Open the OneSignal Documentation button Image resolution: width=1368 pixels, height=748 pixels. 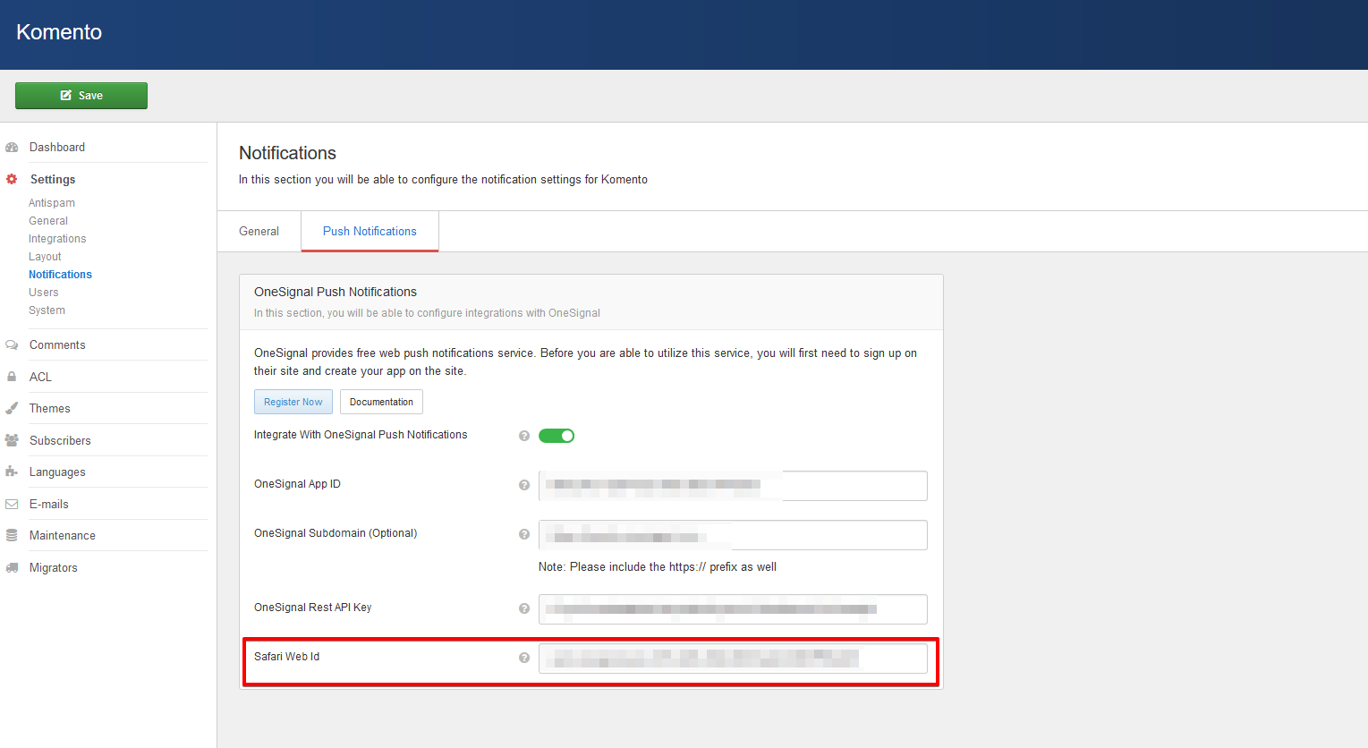point(381,402)
